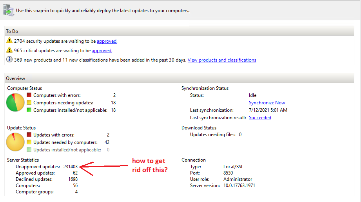Click the Updates with errors label
Image resolution: width=361 pixels, height=202 pixels.
coord(54,135)
